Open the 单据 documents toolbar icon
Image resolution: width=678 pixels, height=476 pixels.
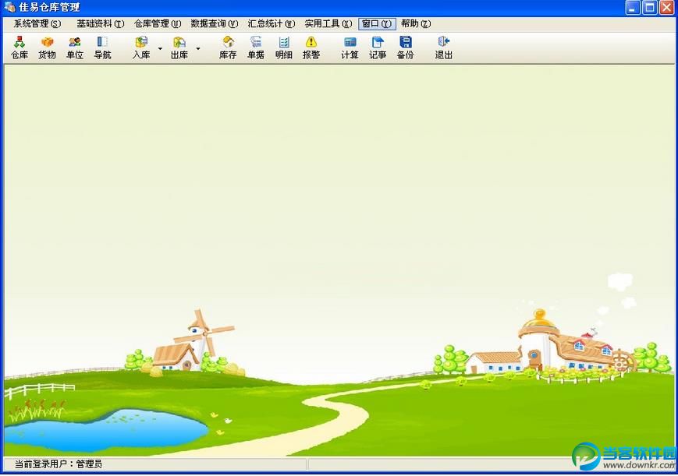tap(256, 48)
